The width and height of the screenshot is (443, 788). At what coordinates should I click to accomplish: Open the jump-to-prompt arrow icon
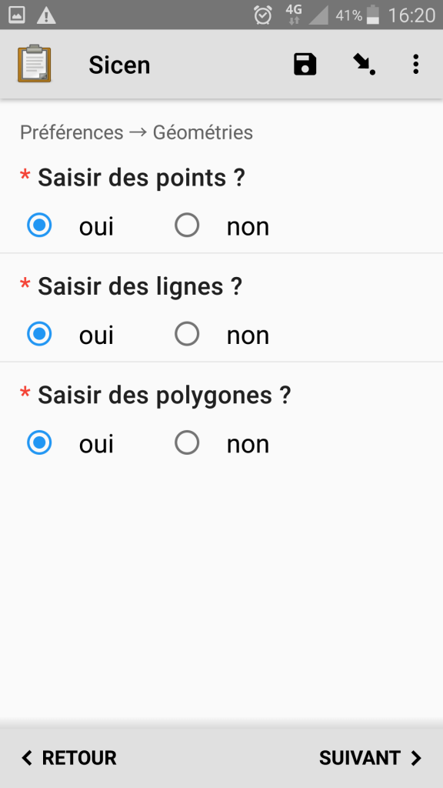pyautogui.click(x=364, y=65)
